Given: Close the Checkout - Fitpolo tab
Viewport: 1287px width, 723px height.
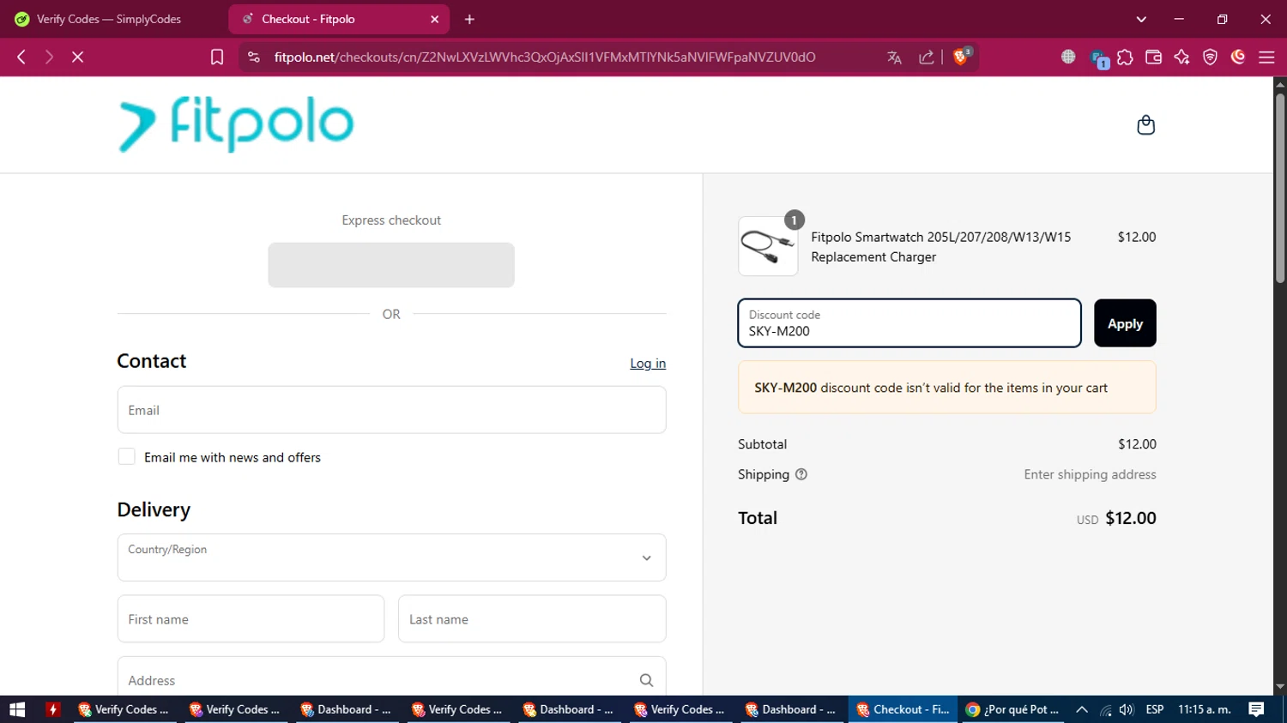Looking at the screenshot, I should click(435, 19).
